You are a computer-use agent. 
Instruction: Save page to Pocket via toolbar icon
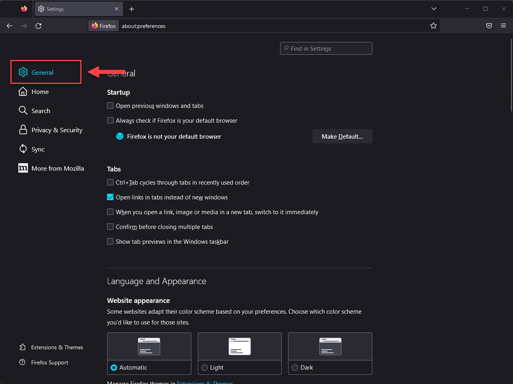[x=489, y=26]
